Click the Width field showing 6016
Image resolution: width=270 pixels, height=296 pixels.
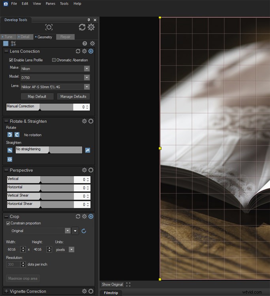[x=13, y=249]
